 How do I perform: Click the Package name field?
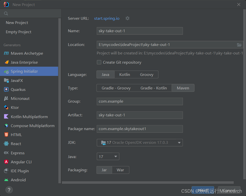[x=140, y=129]
